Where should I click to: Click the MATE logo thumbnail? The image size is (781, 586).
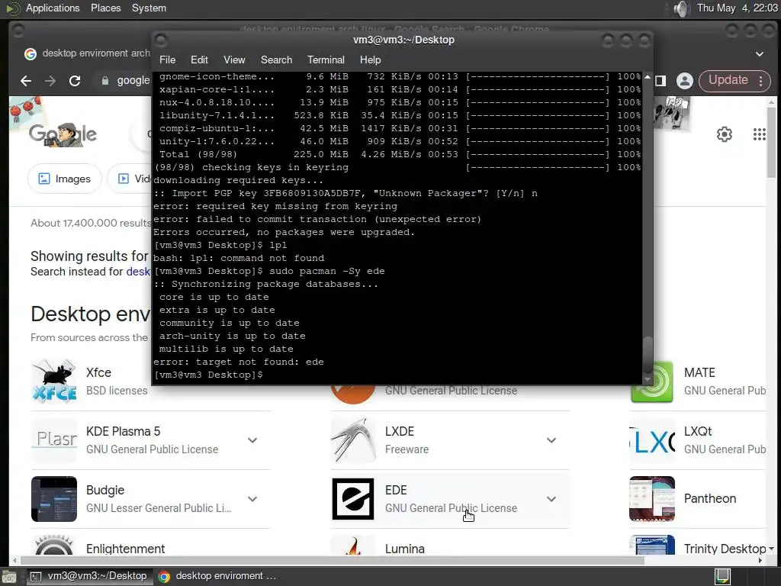click(651, 382)
